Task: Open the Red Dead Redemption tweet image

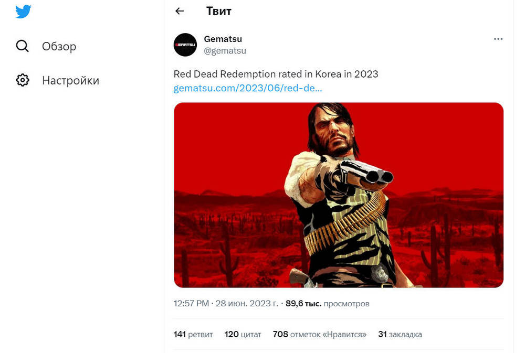Action: 339,195
